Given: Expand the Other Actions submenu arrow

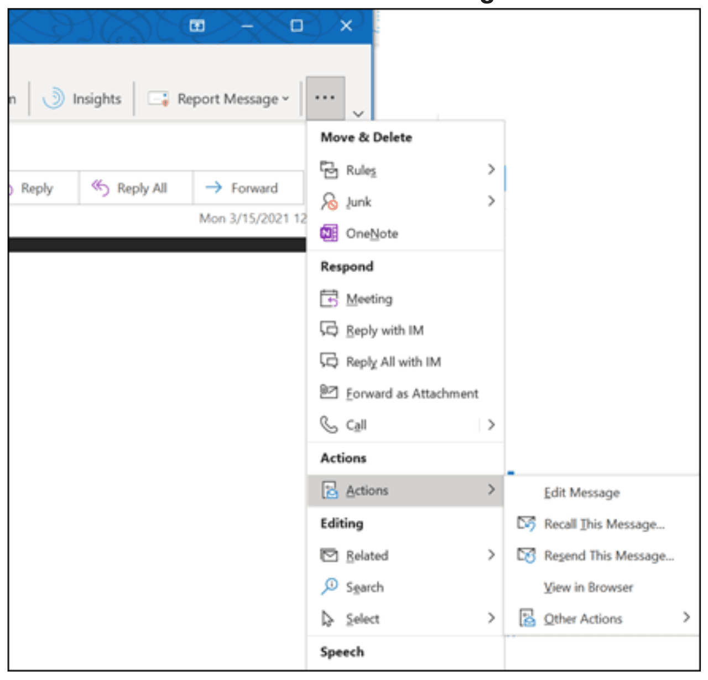Looking at the screenshot, I should click(686, 617).
